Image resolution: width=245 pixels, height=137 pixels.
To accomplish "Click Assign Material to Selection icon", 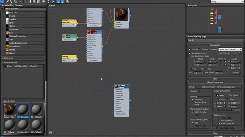I will pyautogui.click(x=15, y=2).
